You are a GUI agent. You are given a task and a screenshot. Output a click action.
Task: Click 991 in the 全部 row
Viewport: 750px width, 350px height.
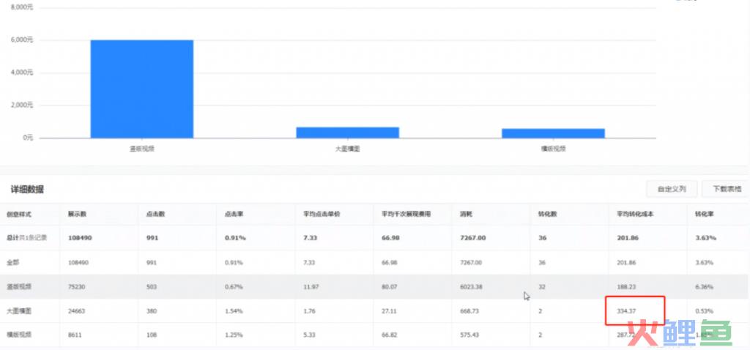(151, 262)
